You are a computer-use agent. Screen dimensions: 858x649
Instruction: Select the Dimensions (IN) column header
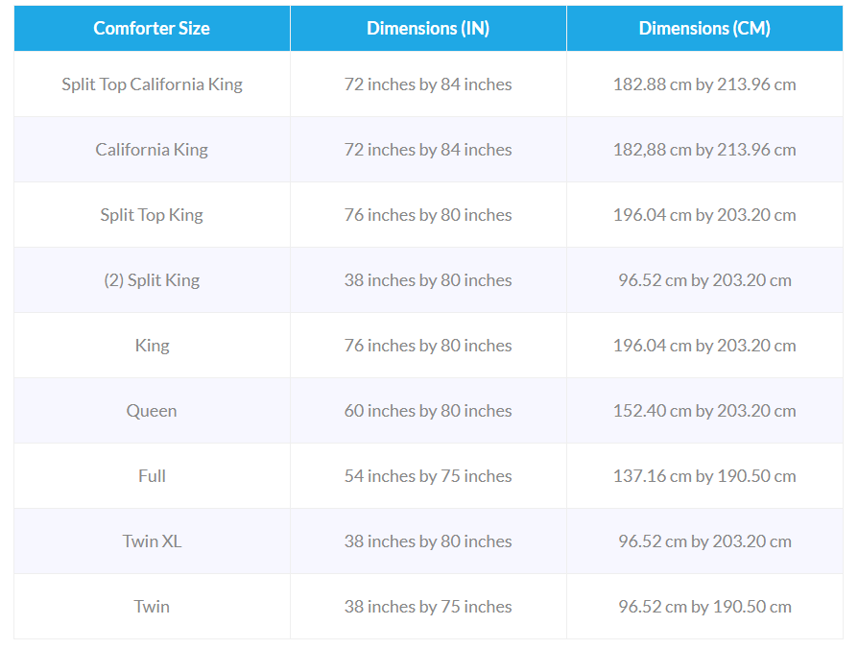click(x=428, y=29)
